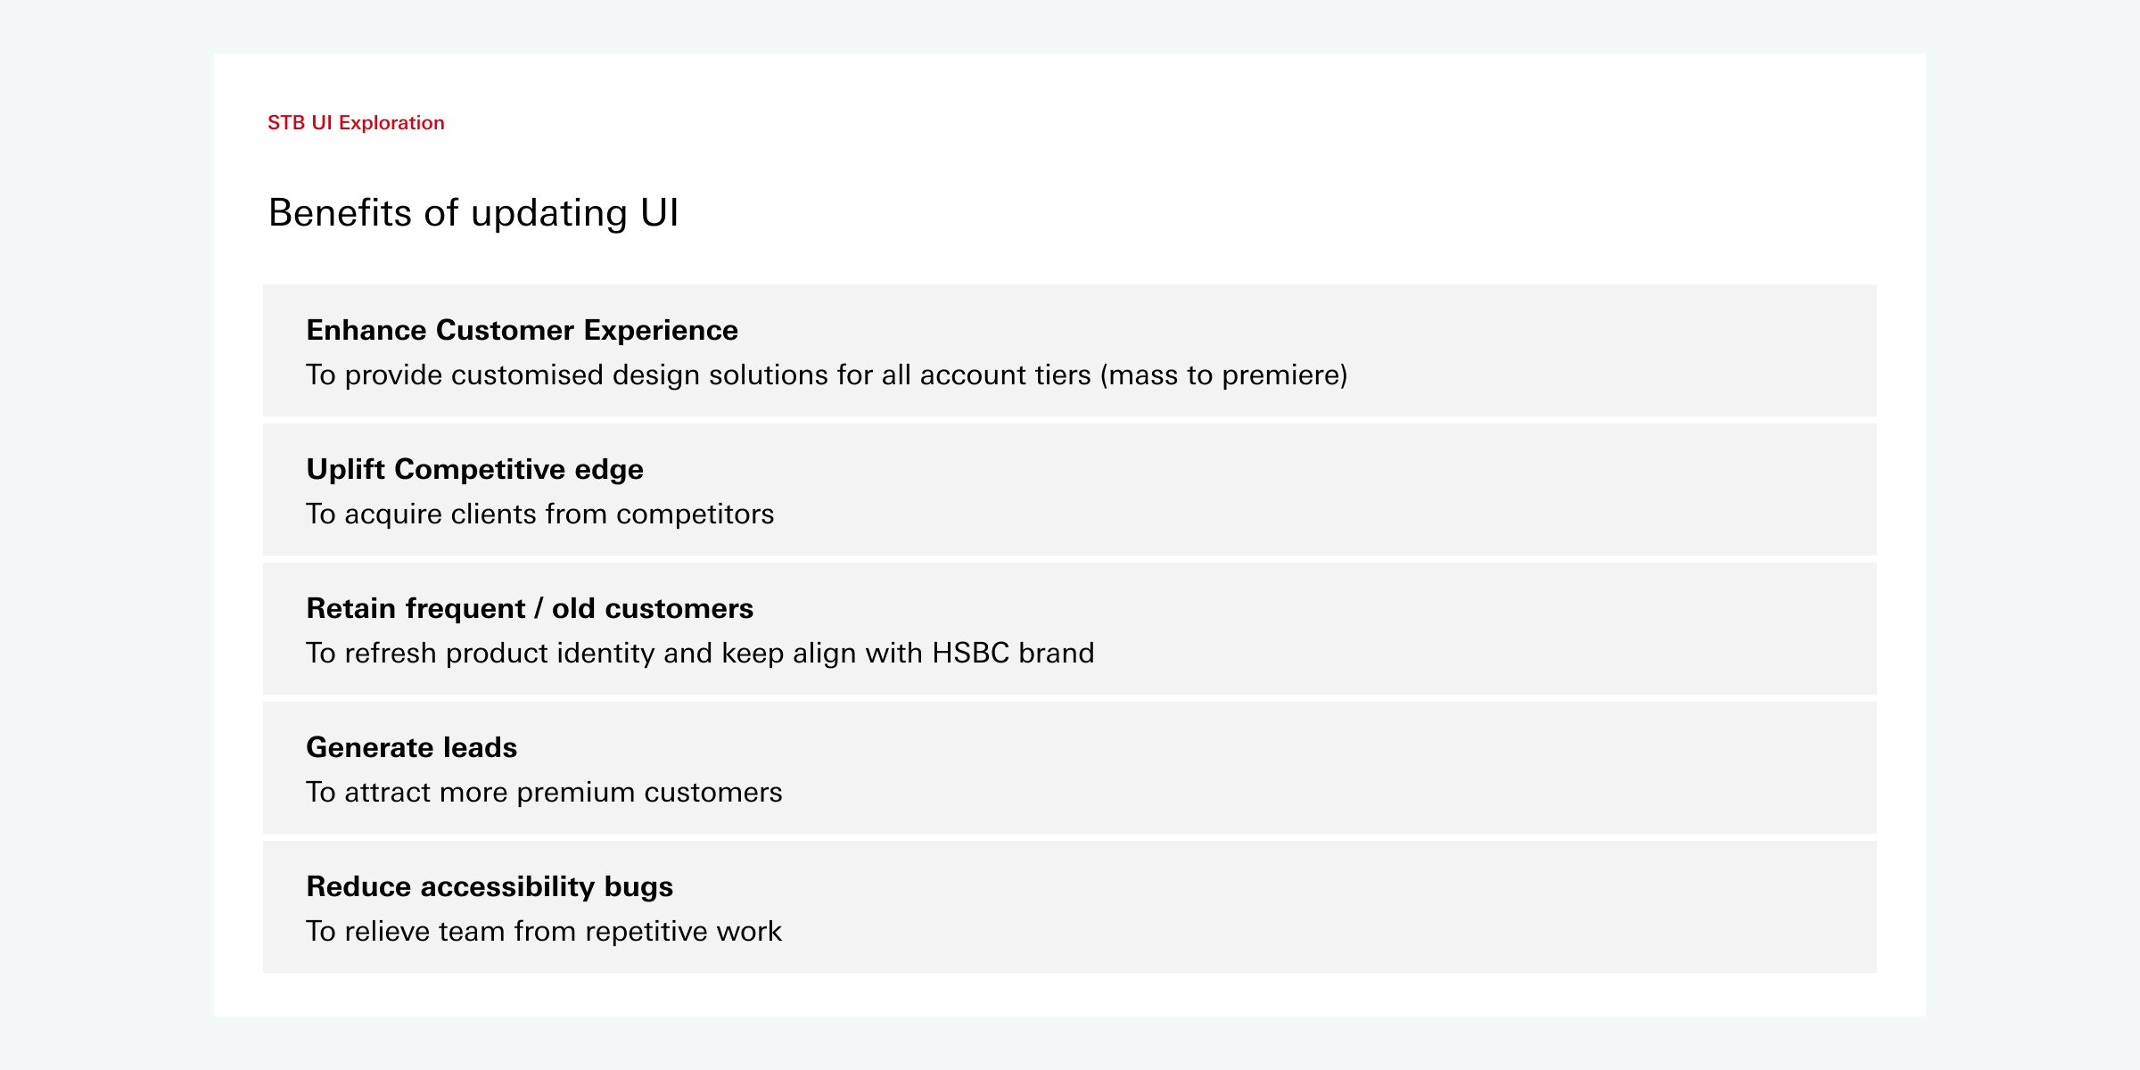Open the Uplift Competitive edge card
Screen dimensions: 2140x1070
coord(1070,490)
